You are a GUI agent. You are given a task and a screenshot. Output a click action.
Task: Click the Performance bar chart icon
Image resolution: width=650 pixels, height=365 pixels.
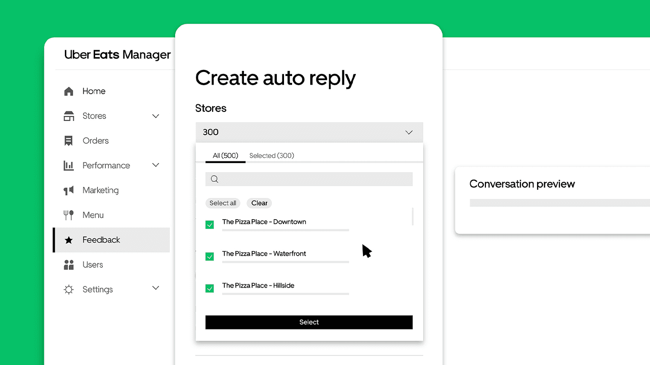68,166
